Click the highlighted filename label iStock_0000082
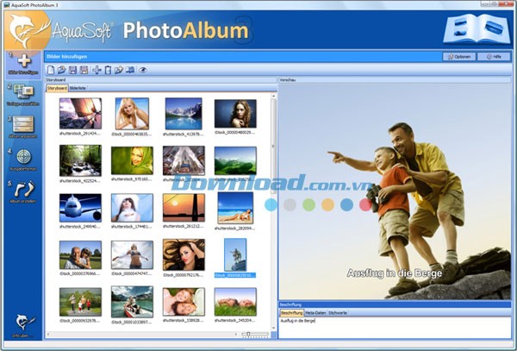This screenshot has height=351, width=517. [234, 275]
